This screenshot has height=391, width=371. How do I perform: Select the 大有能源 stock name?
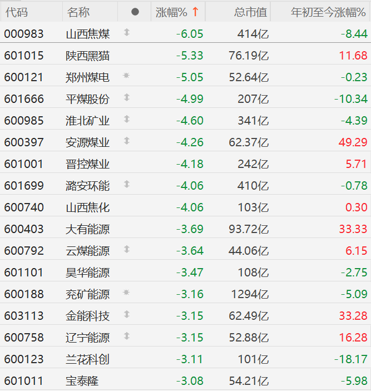pos(87,229)
